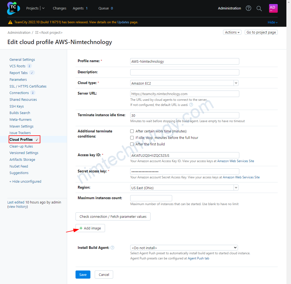This screenshot has width=291, height=284.
Task: Open Parameters in sidebar
Action: 18,79
